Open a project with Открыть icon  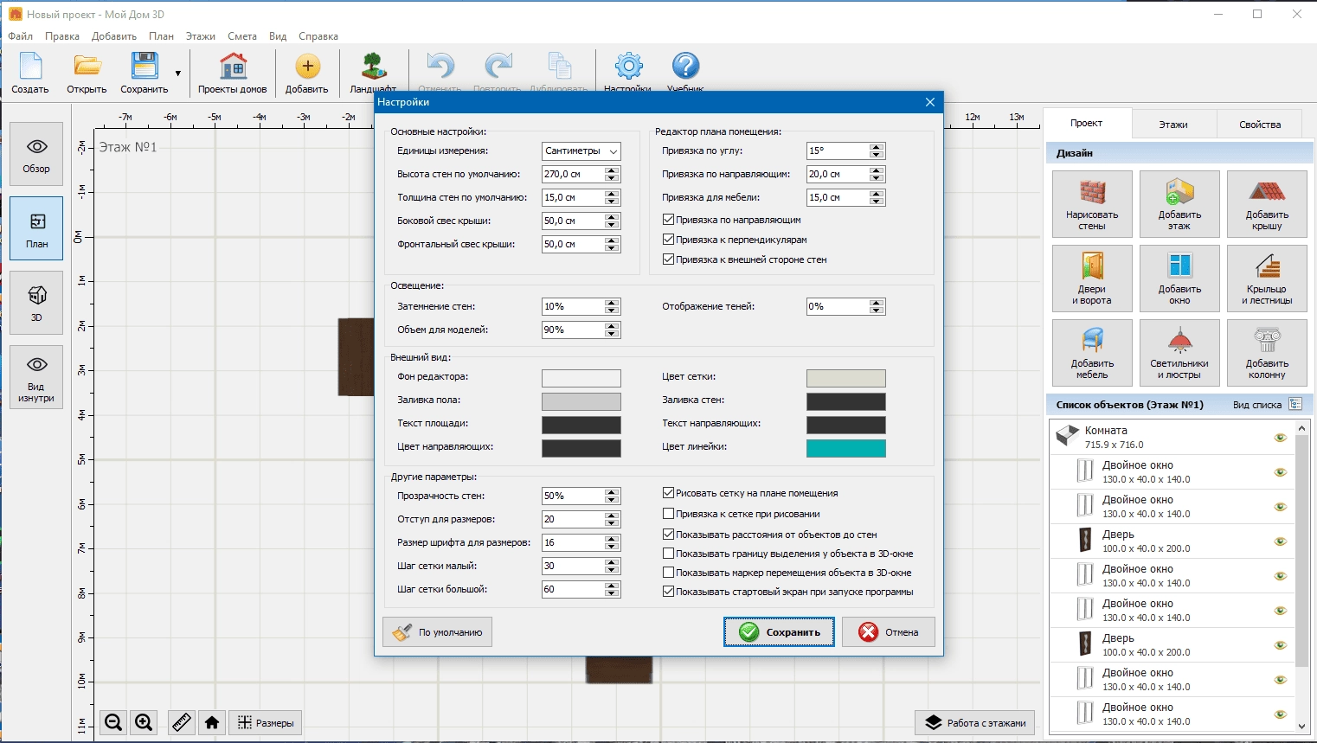[x=87, y=73]
